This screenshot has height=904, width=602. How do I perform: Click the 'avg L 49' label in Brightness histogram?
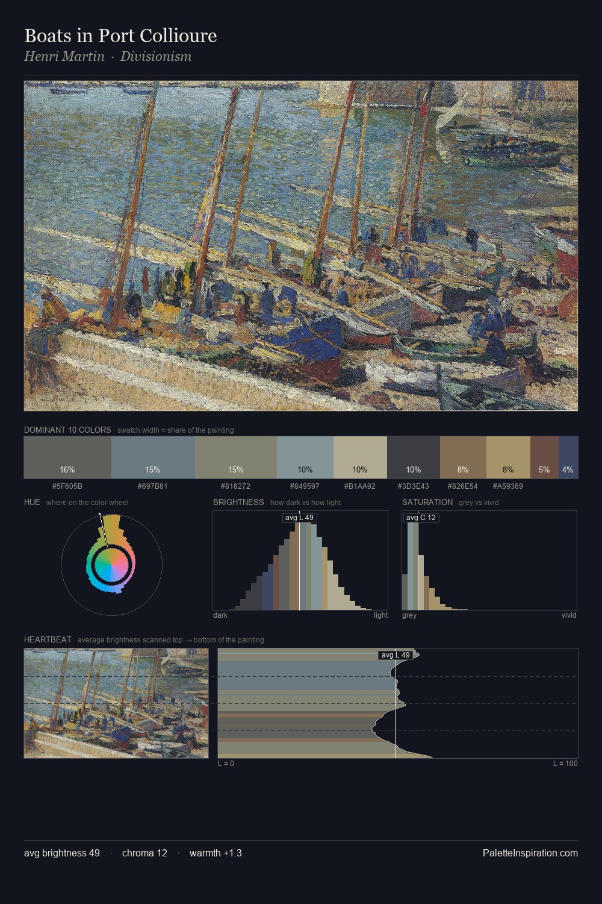point(299,518)
